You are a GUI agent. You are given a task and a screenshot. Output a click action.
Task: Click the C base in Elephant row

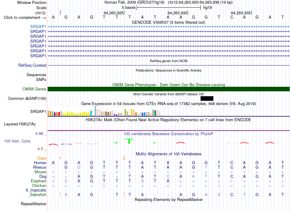[x=66, y=181]
